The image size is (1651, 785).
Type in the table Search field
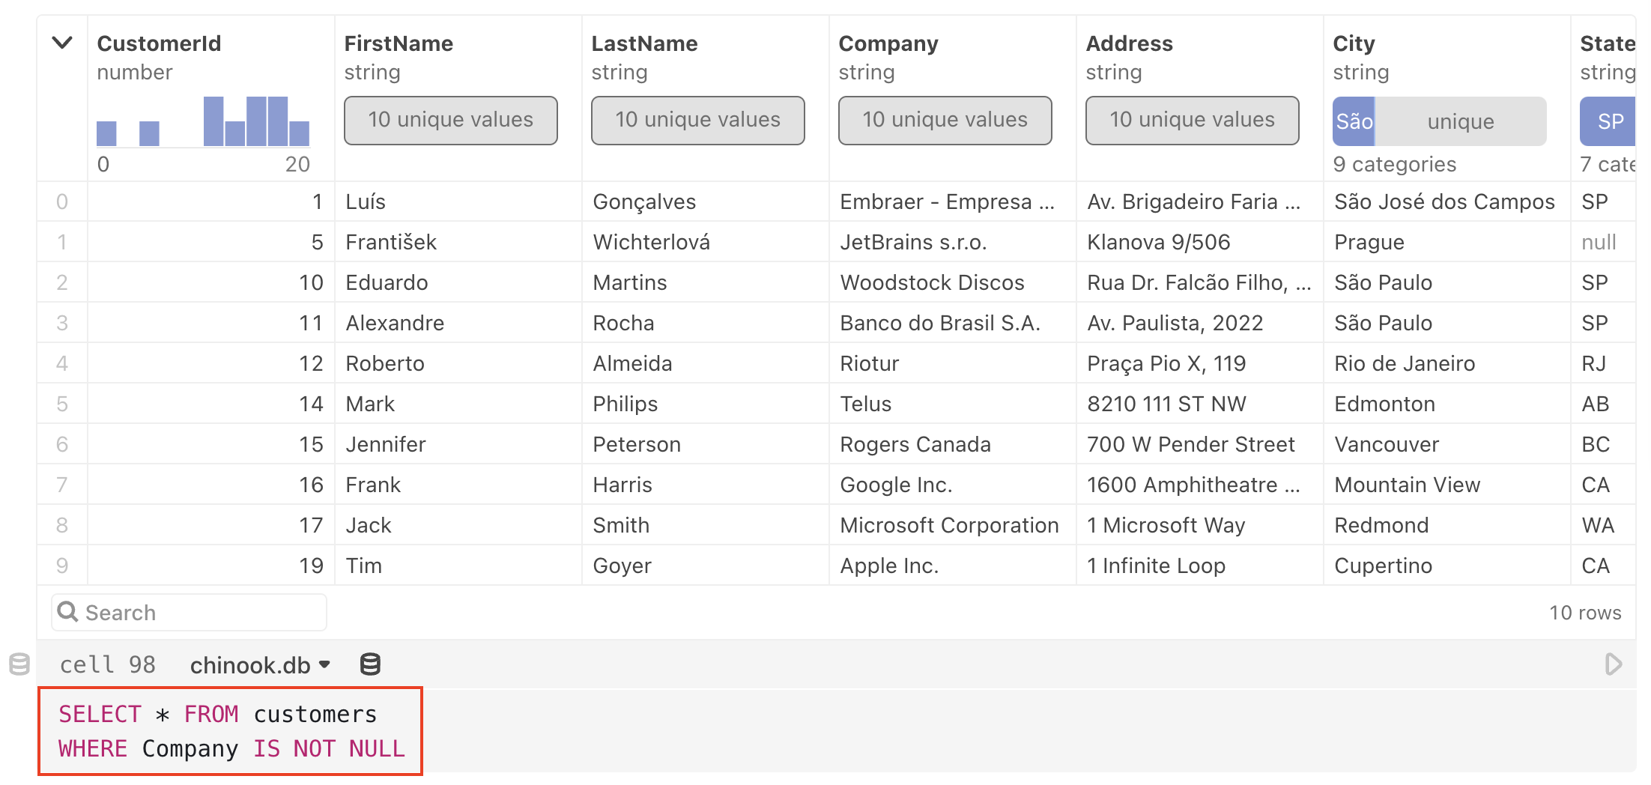point(202,613)
